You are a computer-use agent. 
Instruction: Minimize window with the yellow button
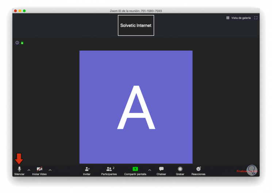(20, 11)
